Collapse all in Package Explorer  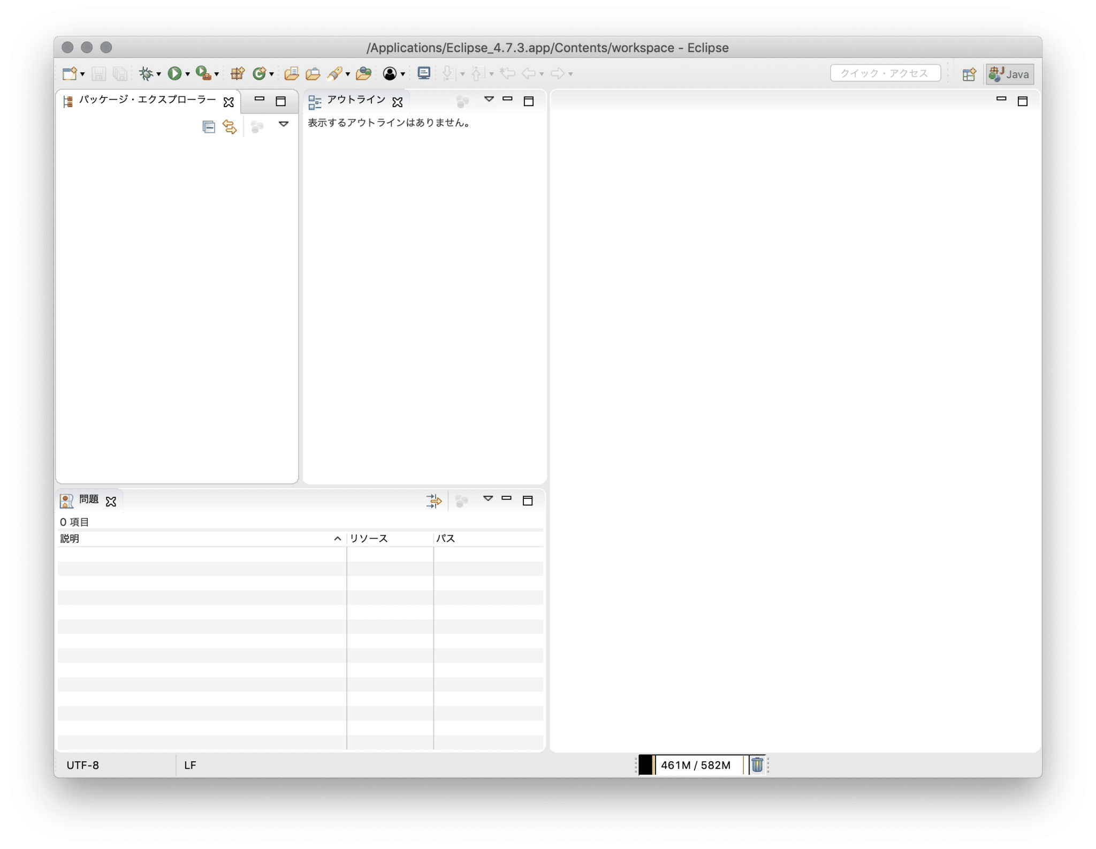(209, 127)
